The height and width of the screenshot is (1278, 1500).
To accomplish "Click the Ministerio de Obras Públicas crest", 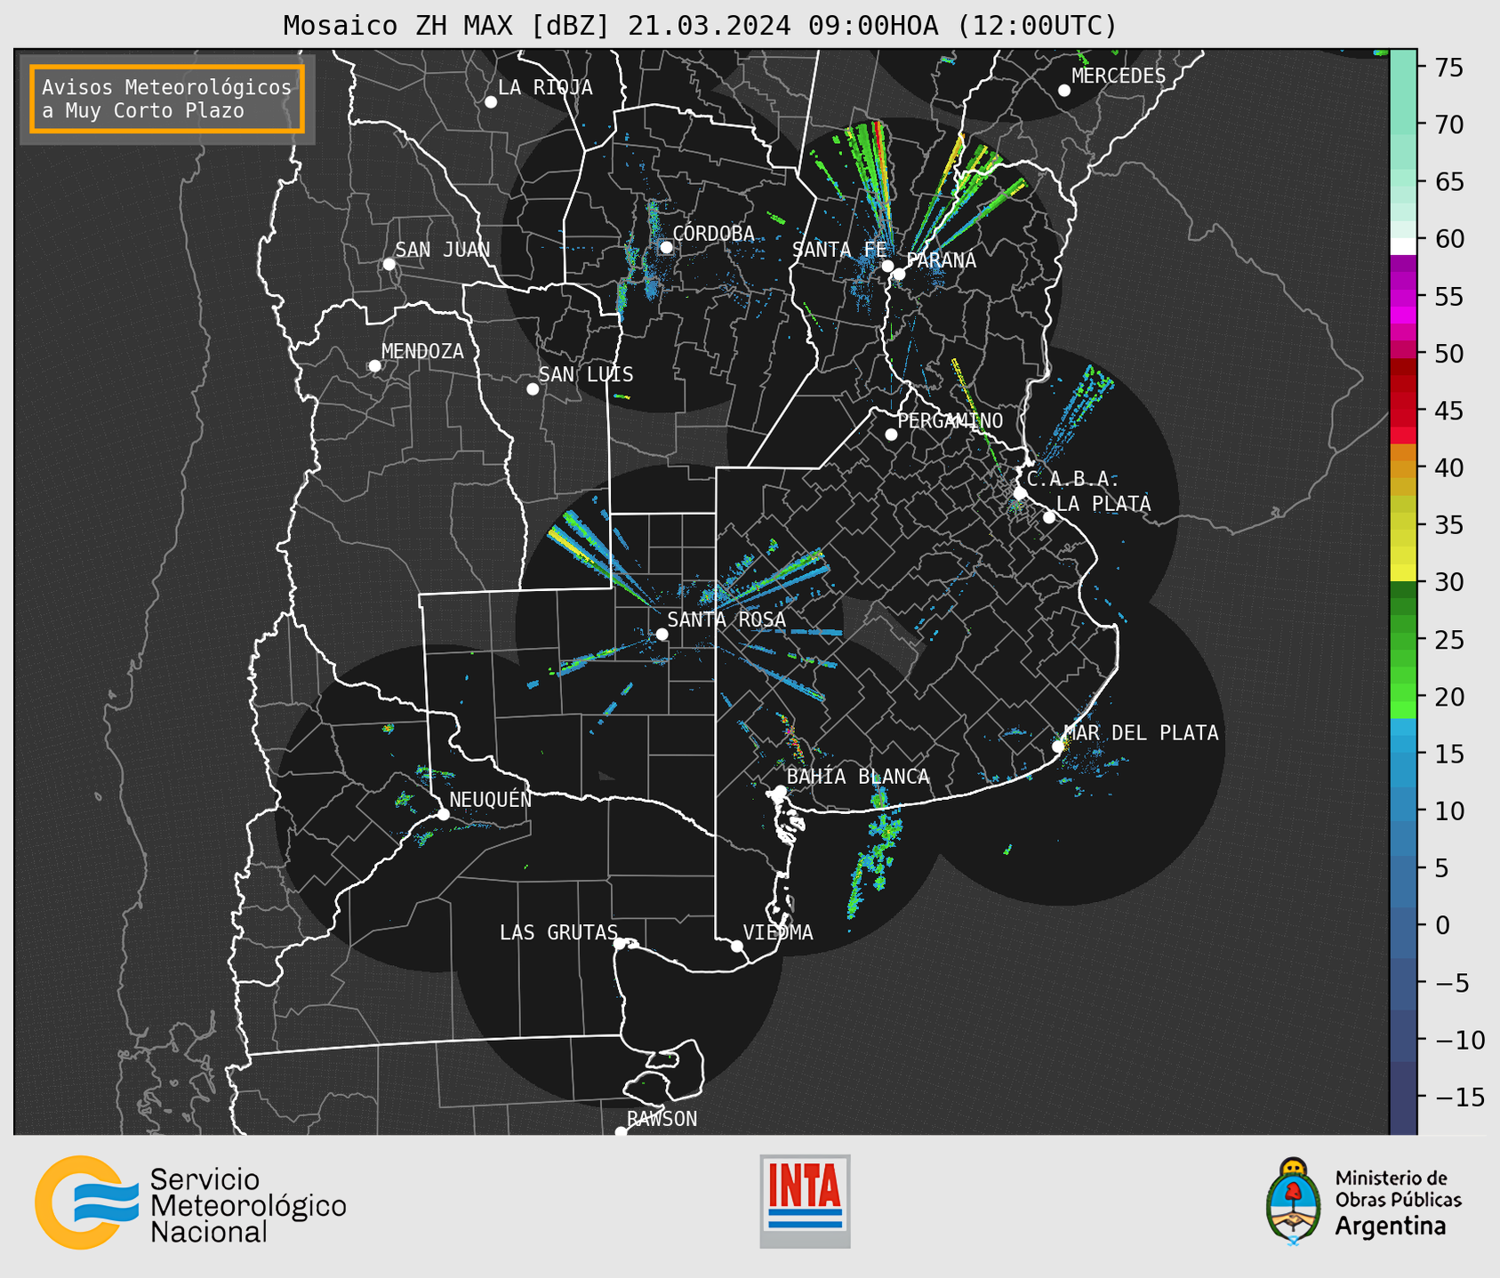I will [1294, 1202].
